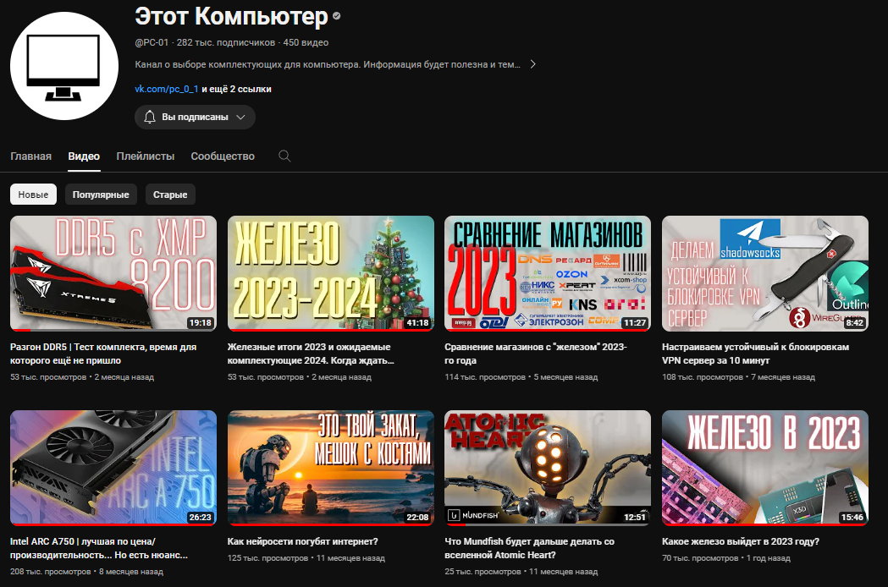Click the 26:23 duration badge
Viewport: 888px width, 587px height.
(201, 518)
